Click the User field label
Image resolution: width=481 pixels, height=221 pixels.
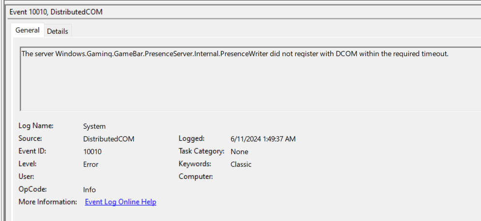[x=26, y=177]
